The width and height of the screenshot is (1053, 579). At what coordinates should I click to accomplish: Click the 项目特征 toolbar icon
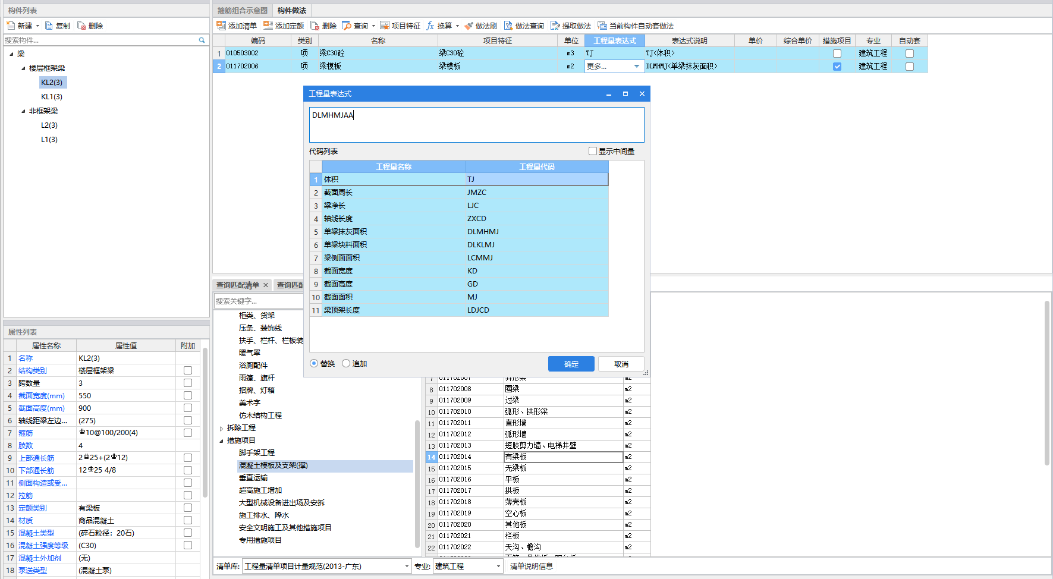click(x=385, y=26)
